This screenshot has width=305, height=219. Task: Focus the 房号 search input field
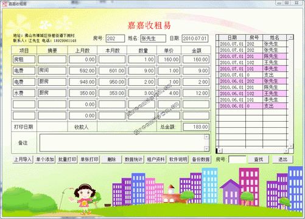(237, 159)
